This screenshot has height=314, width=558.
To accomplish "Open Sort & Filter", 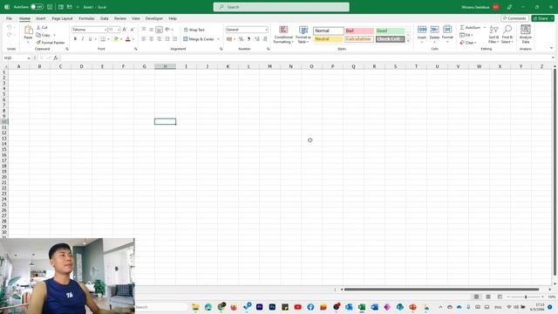I will click(x=493, y=35).
